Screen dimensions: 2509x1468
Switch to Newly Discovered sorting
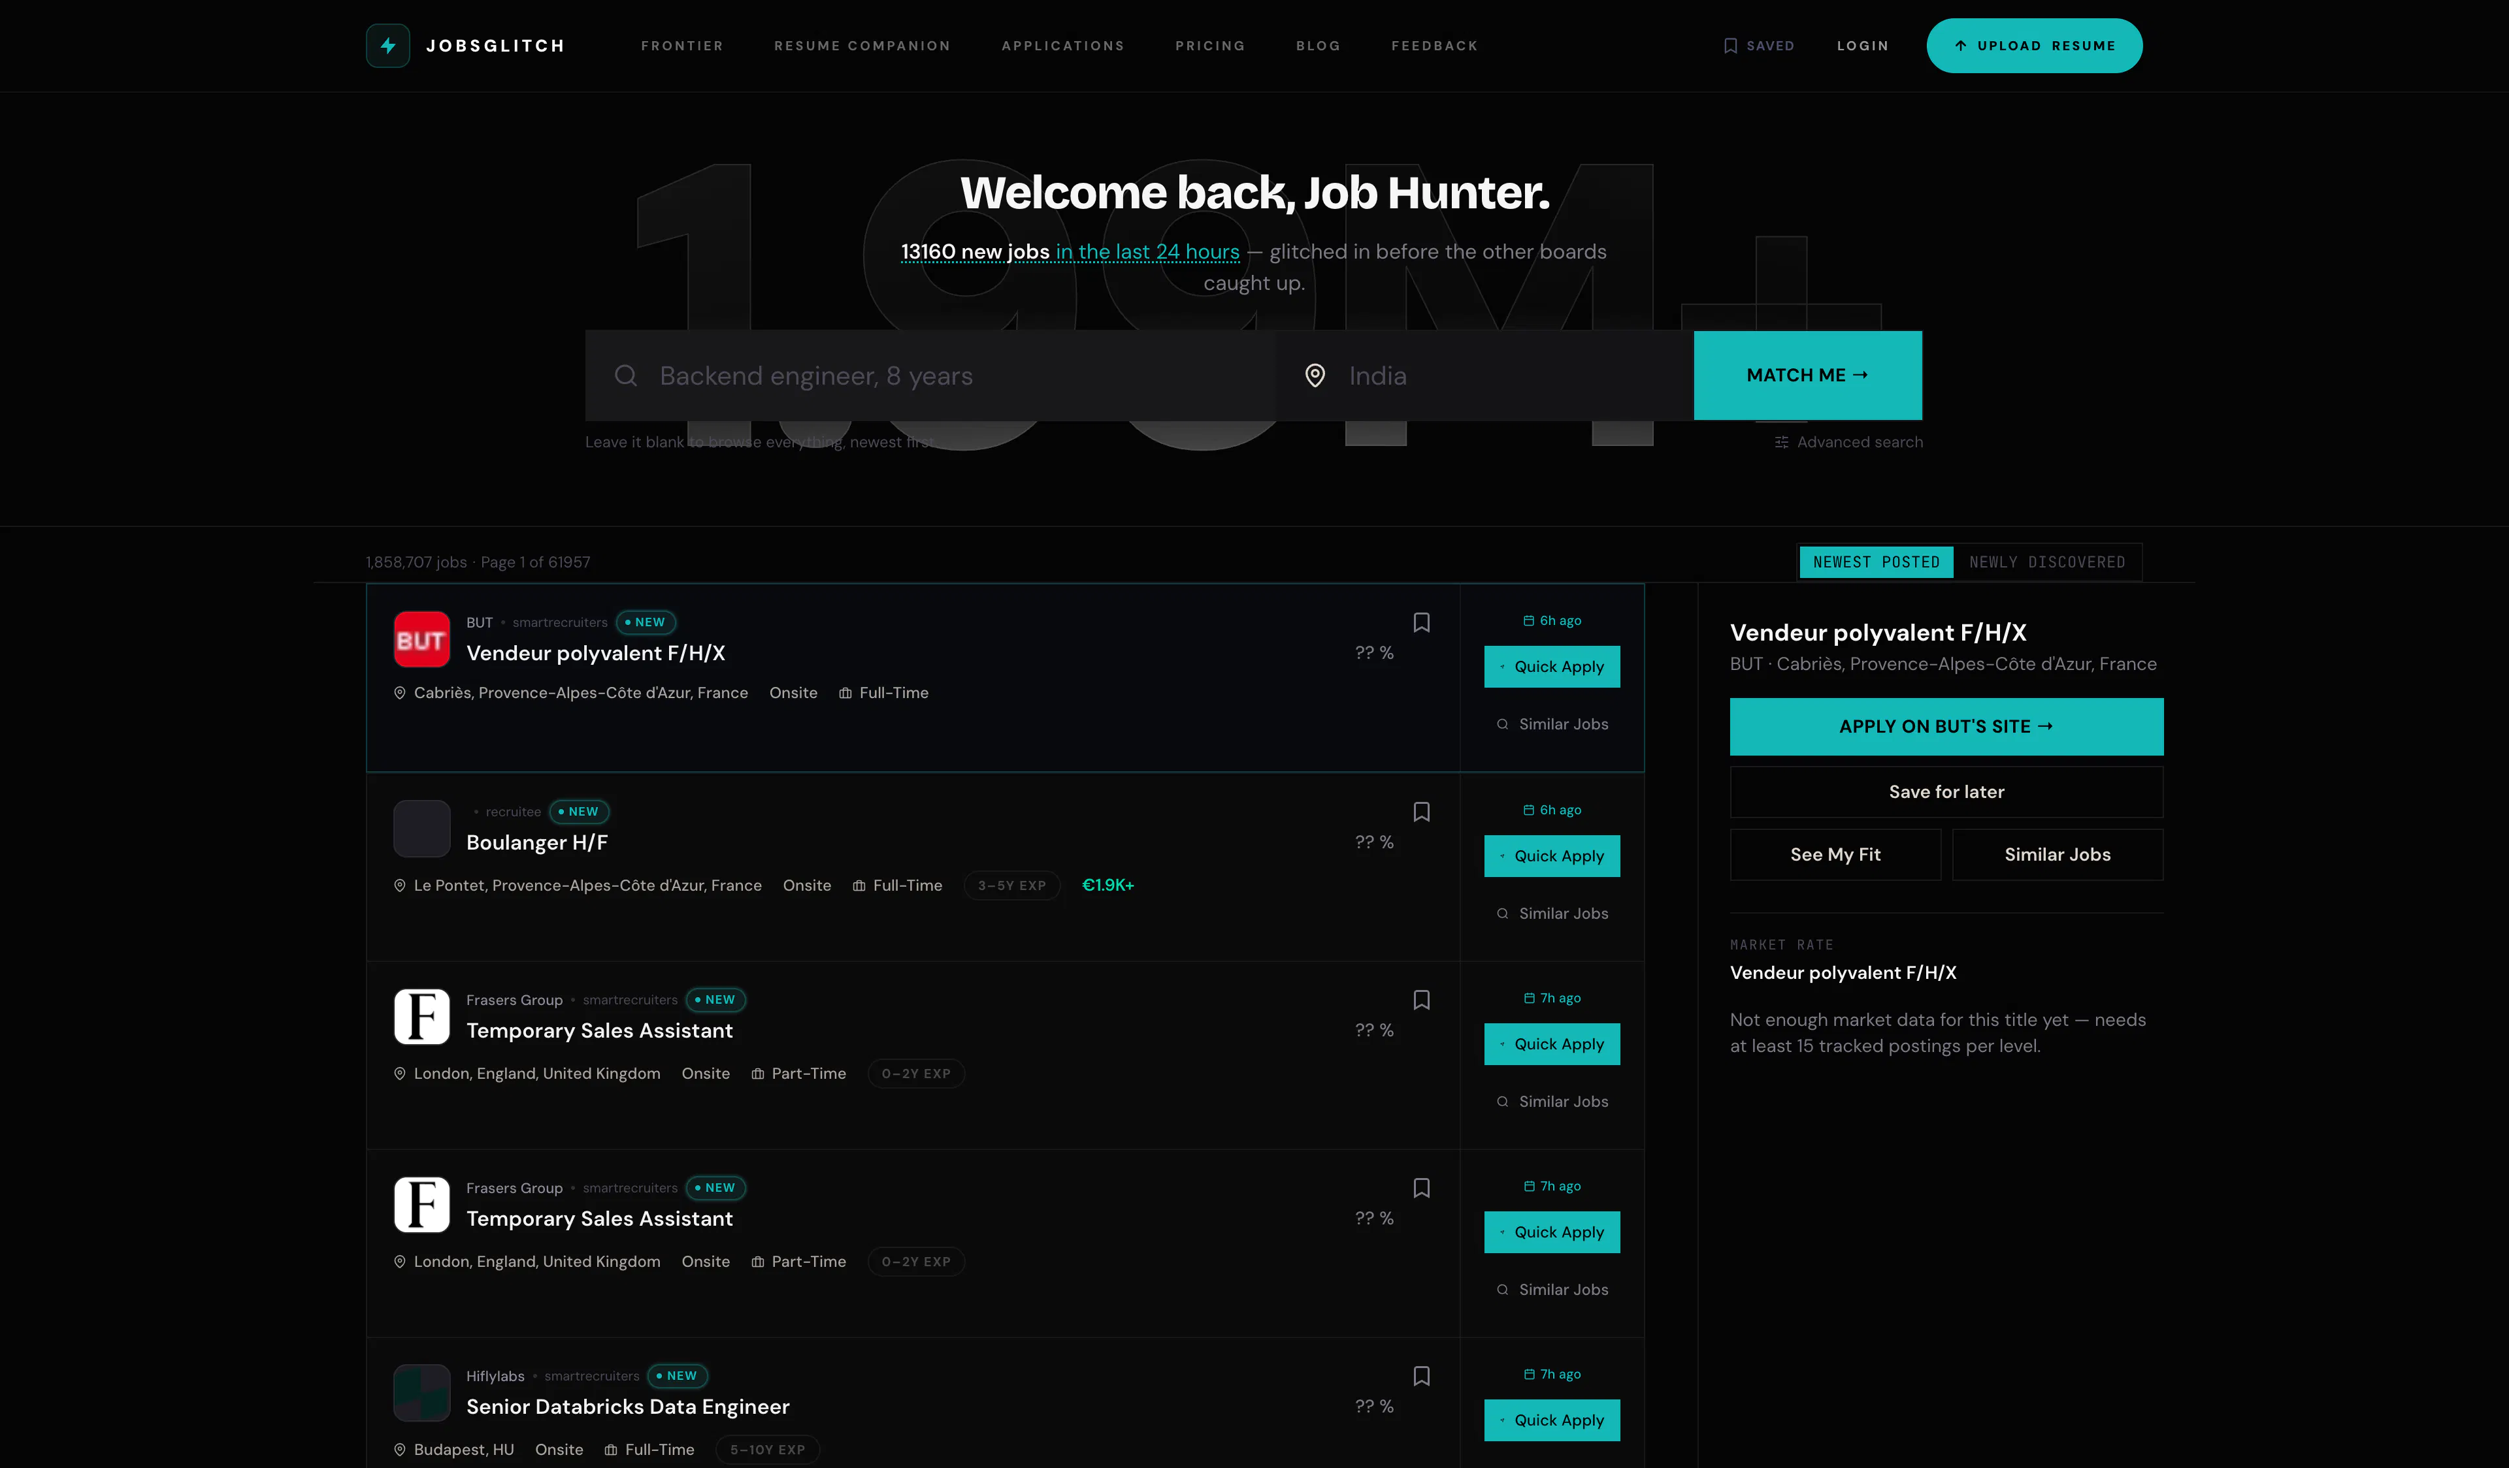pos(2047,562)
